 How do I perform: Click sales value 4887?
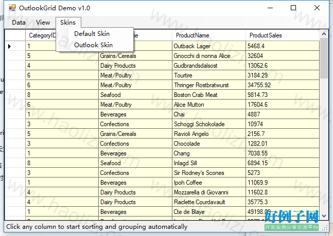[283, 114]
